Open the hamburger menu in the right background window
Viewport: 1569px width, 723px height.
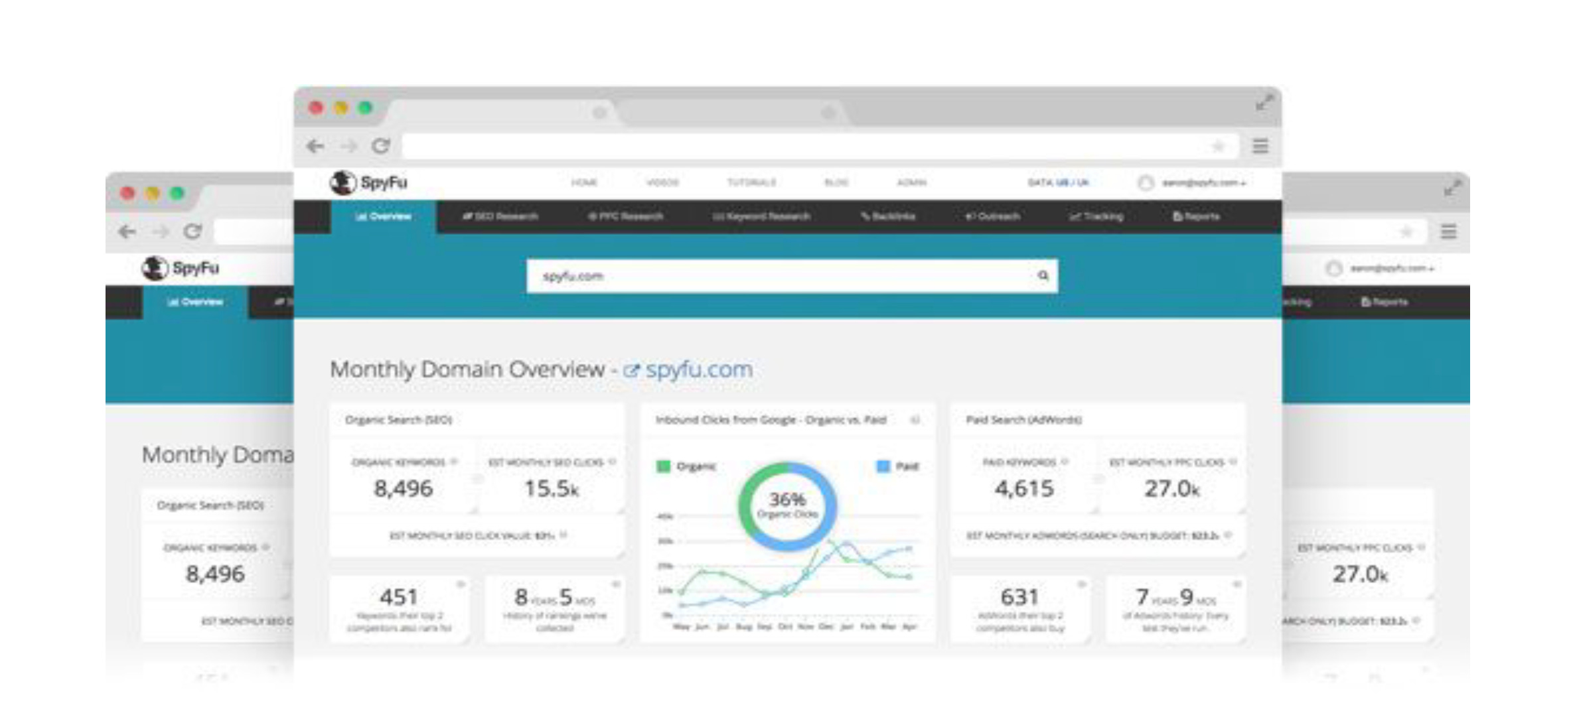(1449, 231)
